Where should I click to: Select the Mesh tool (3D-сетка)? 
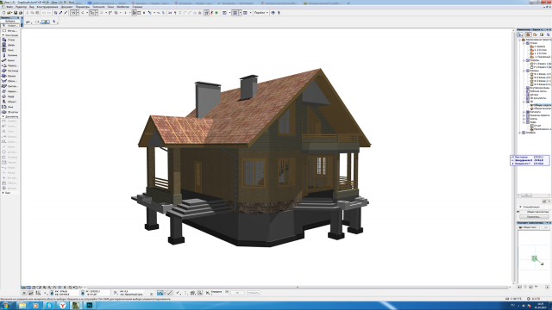point(9,112)
